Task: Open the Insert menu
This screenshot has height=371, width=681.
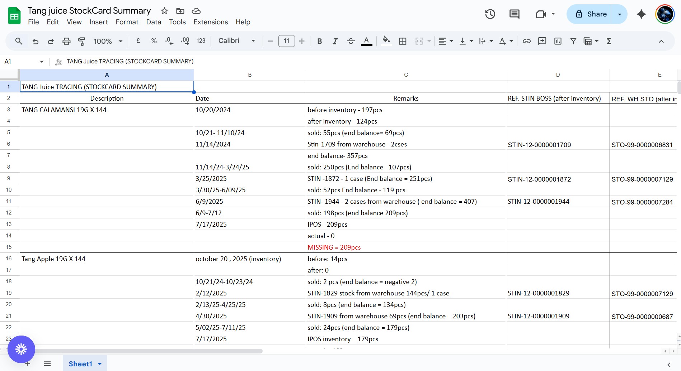Action: click(x=99, y=22)
